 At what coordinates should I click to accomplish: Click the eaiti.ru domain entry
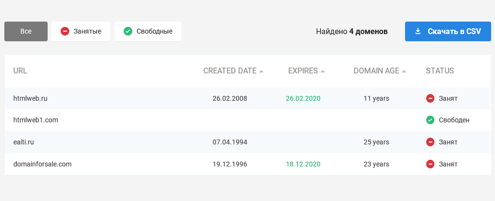(x=24, y=142)
